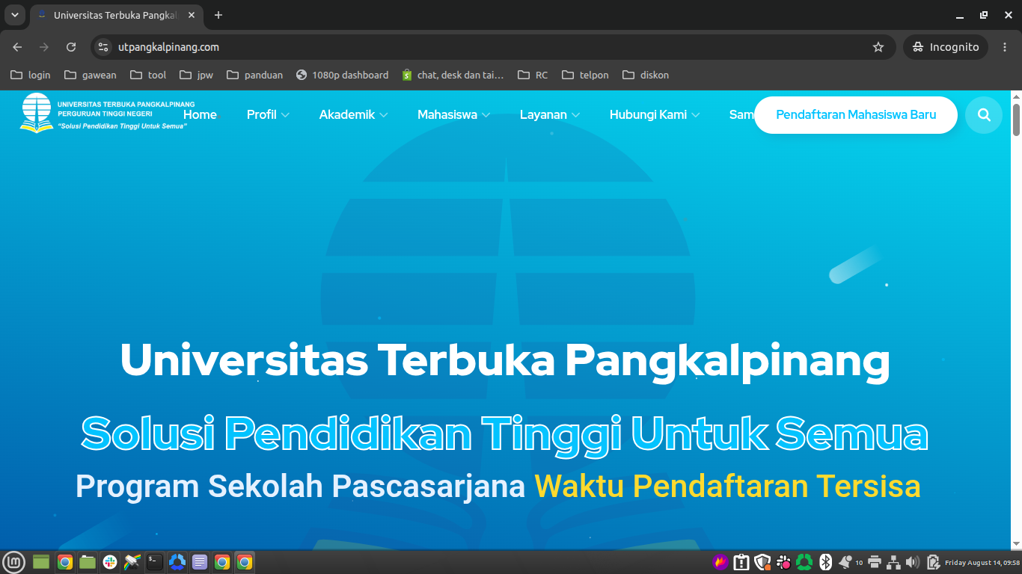Open the Linux Mint start menu

pyautogui.click(x=14, y=562)
